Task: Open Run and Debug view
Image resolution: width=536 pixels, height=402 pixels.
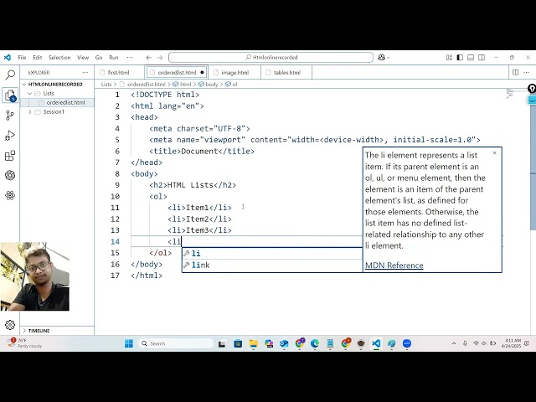Action: tap(10, 136)
